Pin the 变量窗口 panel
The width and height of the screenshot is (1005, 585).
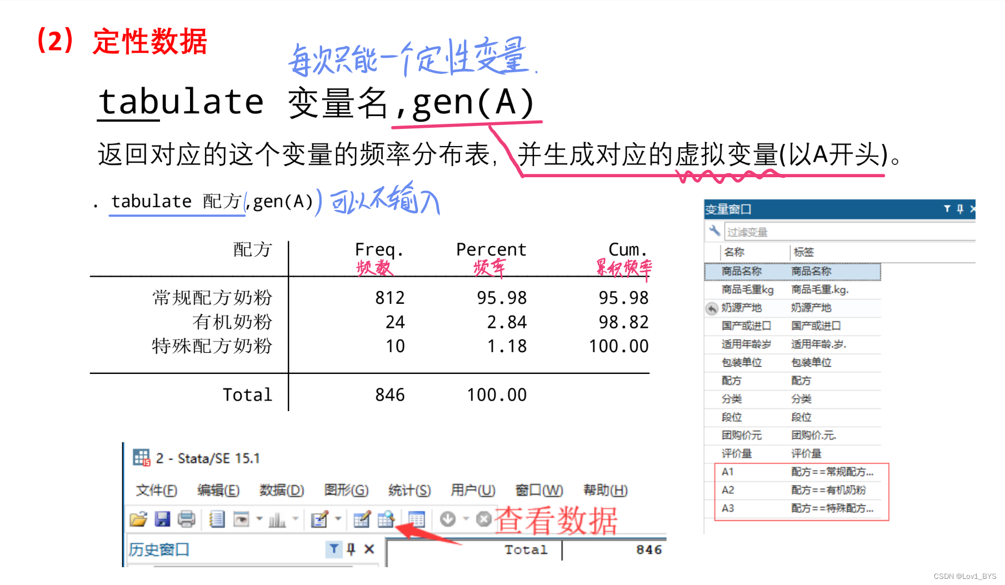point(959,209)
